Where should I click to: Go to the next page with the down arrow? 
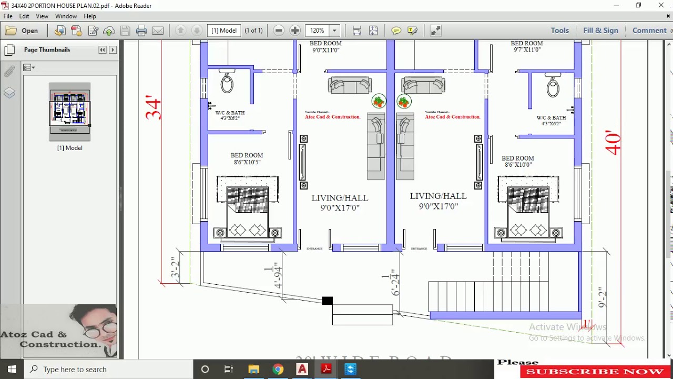click(x=197, y=31)
